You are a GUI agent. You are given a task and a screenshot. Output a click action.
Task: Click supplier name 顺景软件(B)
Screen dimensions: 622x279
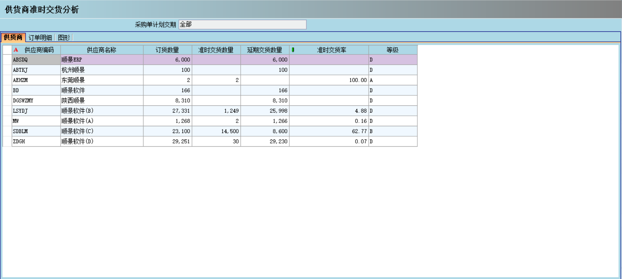coord(102,111)
